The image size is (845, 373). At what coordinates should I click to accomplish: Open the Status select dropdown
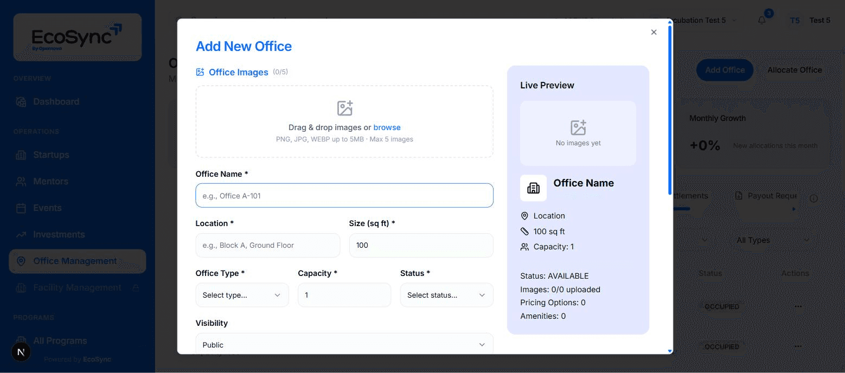(447, 295)
